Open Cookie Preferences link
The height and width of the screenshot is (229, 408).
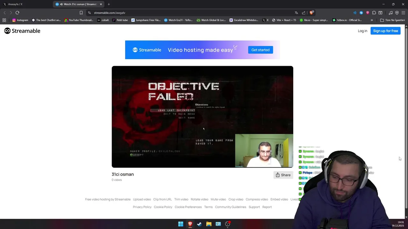(x=188, y=207)
